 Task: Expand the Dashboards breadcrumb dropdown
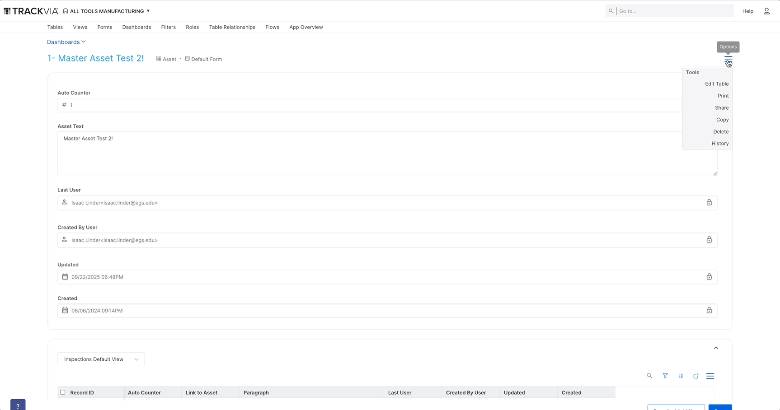pos(66,42)
